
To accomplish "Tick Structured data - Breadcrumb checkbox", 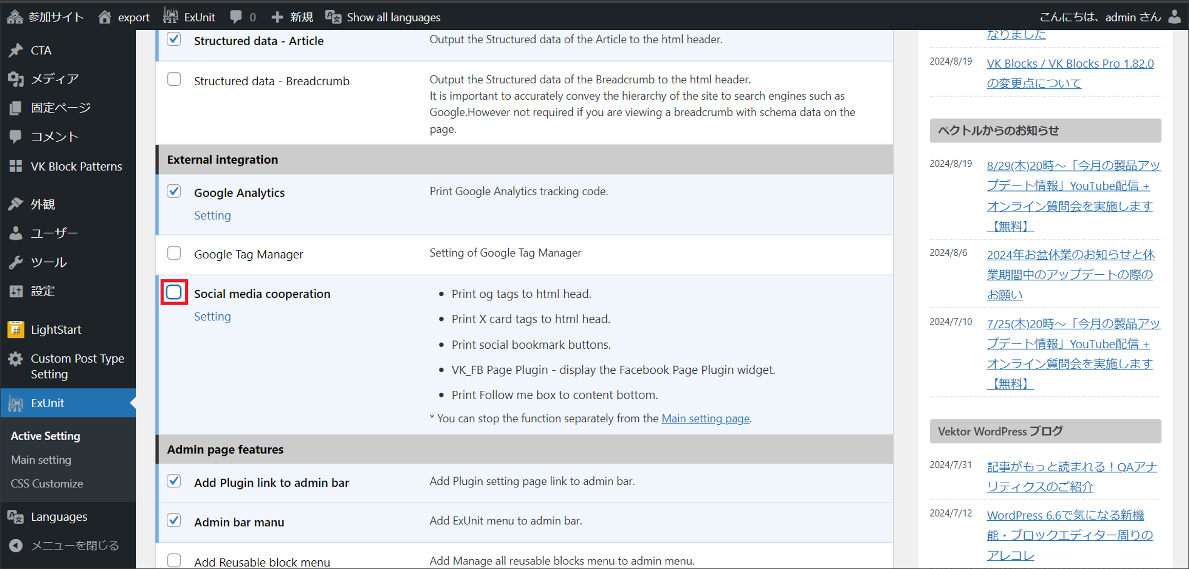I will coord(174,80).
